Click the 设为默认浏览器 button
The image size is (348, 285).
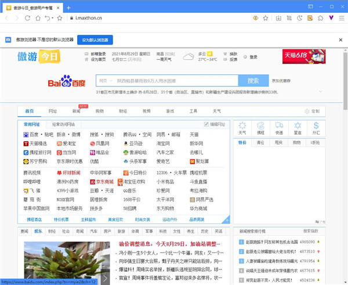pos(95,40)
